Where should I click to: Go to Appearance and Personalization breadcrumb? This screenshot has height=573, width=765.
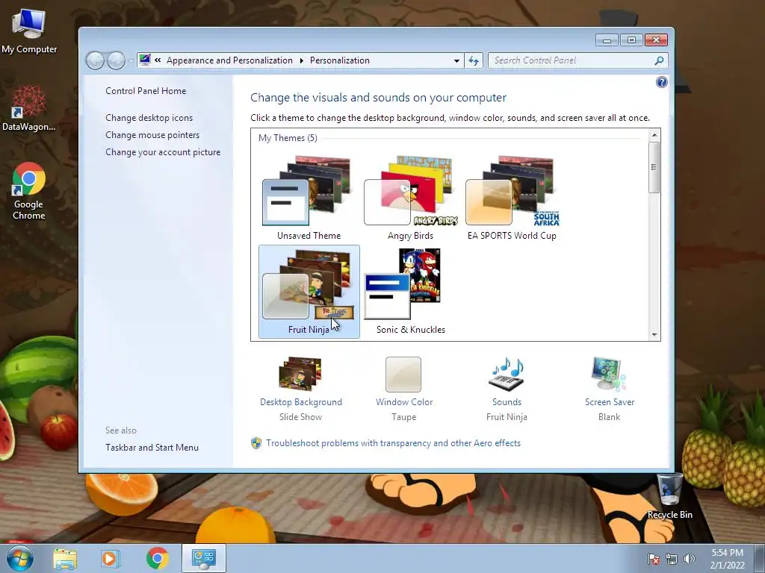point(229,60)
